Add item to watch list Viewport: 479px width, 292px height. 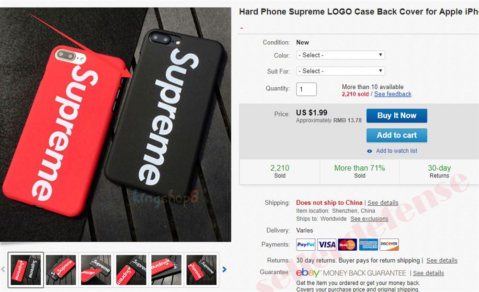(x=397, y=151)
